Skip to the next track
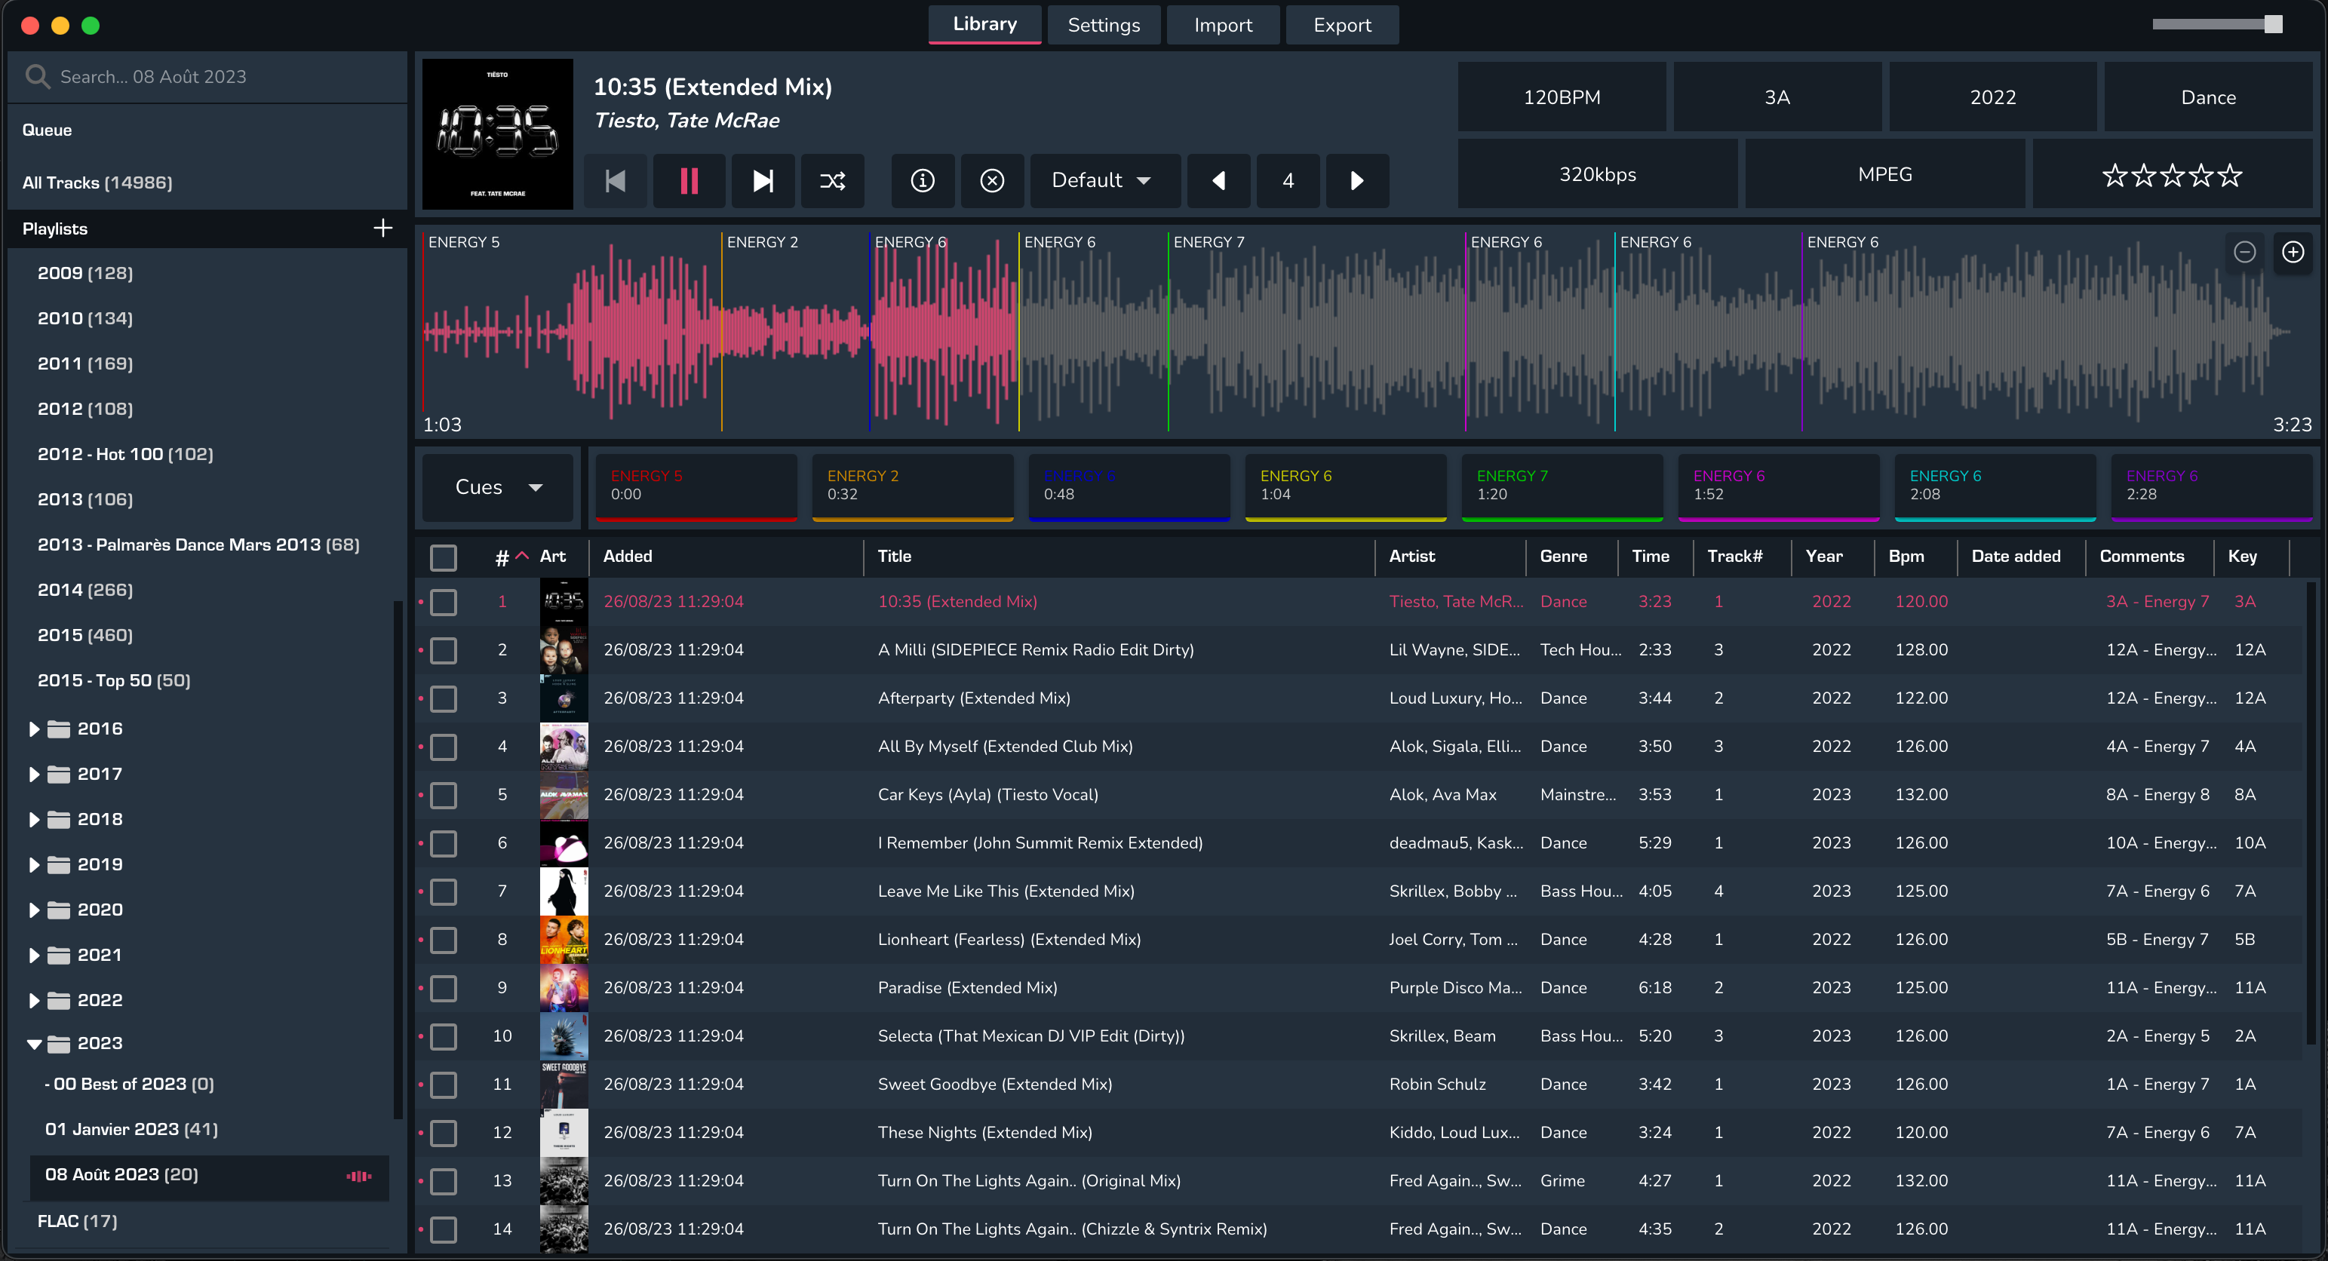Viewport: 2328px width, 1261px height. 763,181
